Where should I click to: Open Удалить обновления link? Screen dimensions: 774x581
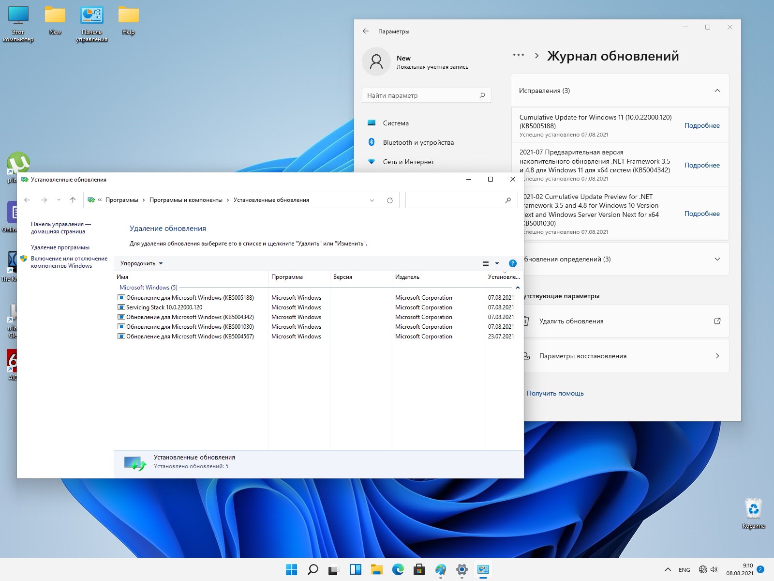[x=626, y=321]
